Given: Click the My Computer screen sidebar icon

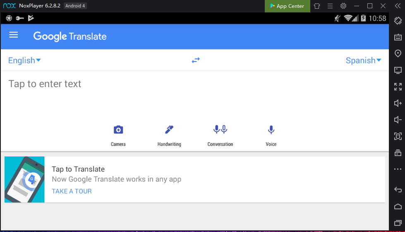Looking at the screenshot, I should pyautogui.click(x=398, y=70).
